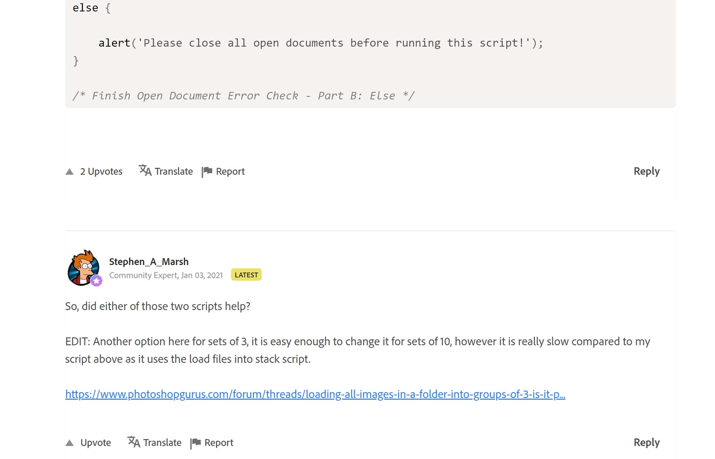Open the photoshopgurus.com forum thread link
Image resolution: width=715 pixels, height=459 pixels.
[x=315, y=394]
